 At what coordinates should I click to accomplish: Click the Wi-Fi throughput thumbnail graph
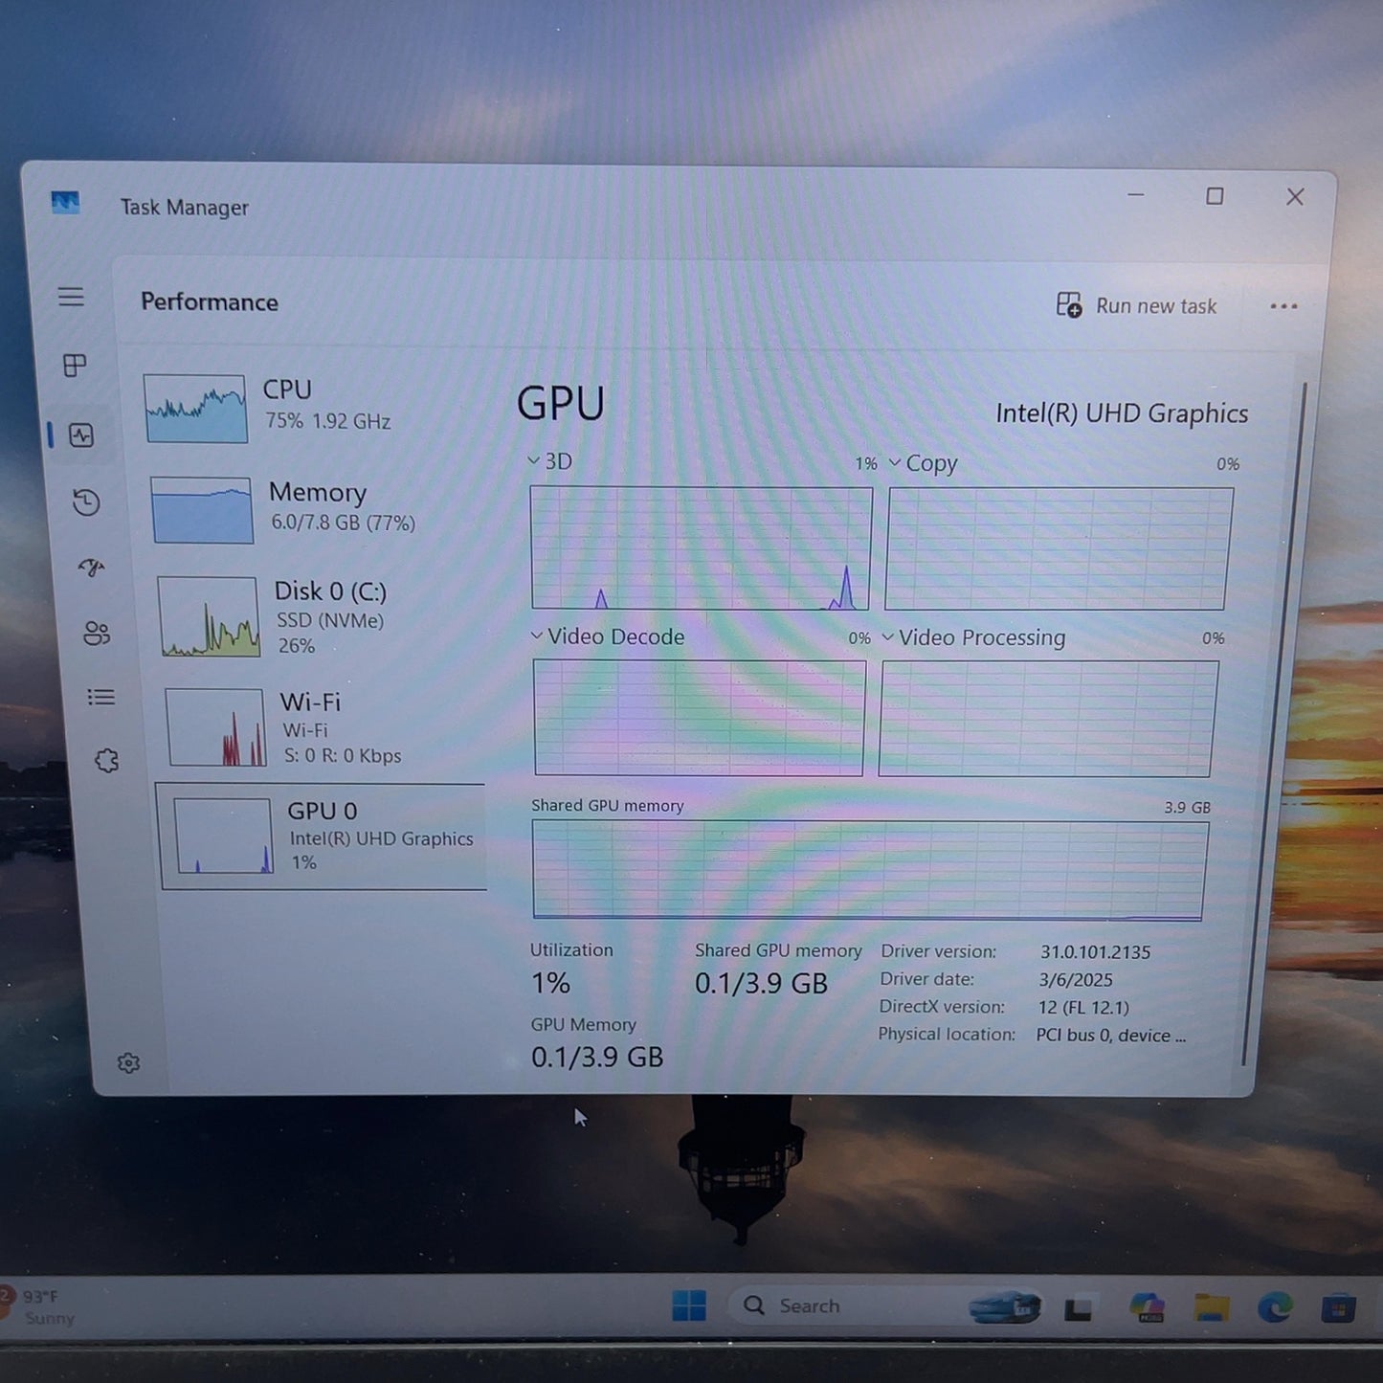216,727
